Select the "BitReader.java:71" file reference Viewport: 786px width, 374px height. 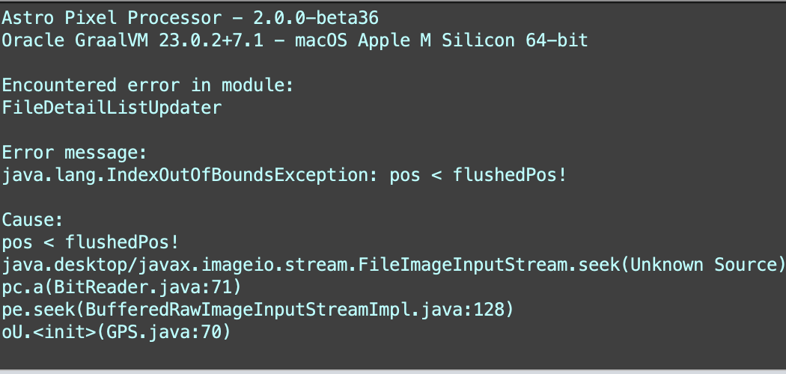coord(142,288)
